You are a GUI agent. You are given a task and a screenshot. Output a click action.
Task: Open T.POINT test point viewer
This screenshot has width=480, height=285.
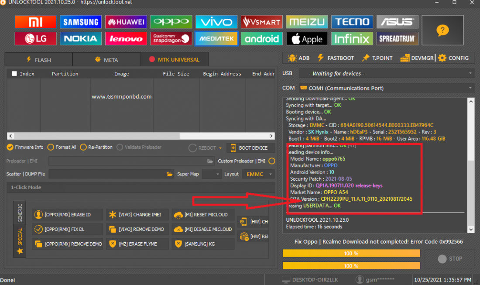click(377, 58)
